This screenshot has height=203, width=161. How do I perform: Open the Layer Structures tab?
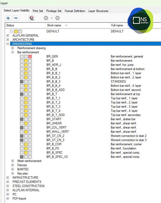pos(98,11)
